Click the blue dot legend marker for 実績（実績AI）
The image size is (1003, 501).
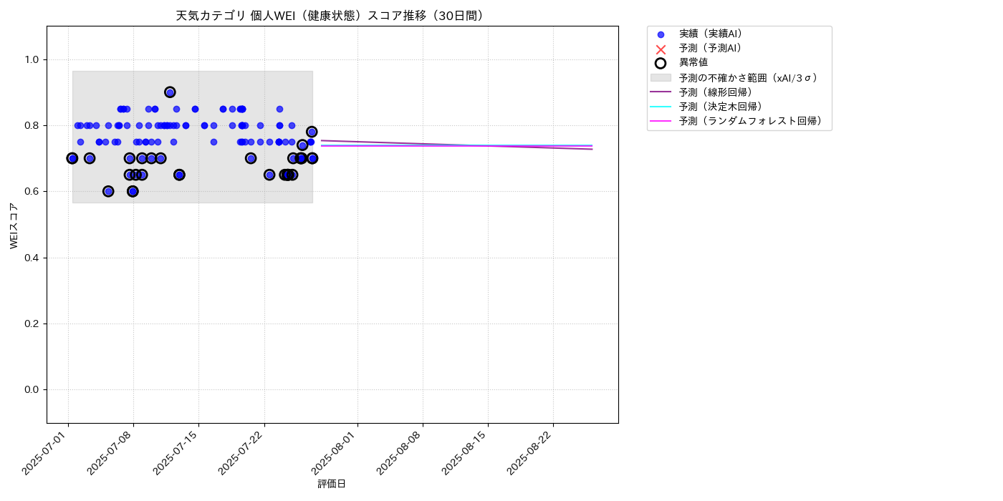(x=661, y=34)
